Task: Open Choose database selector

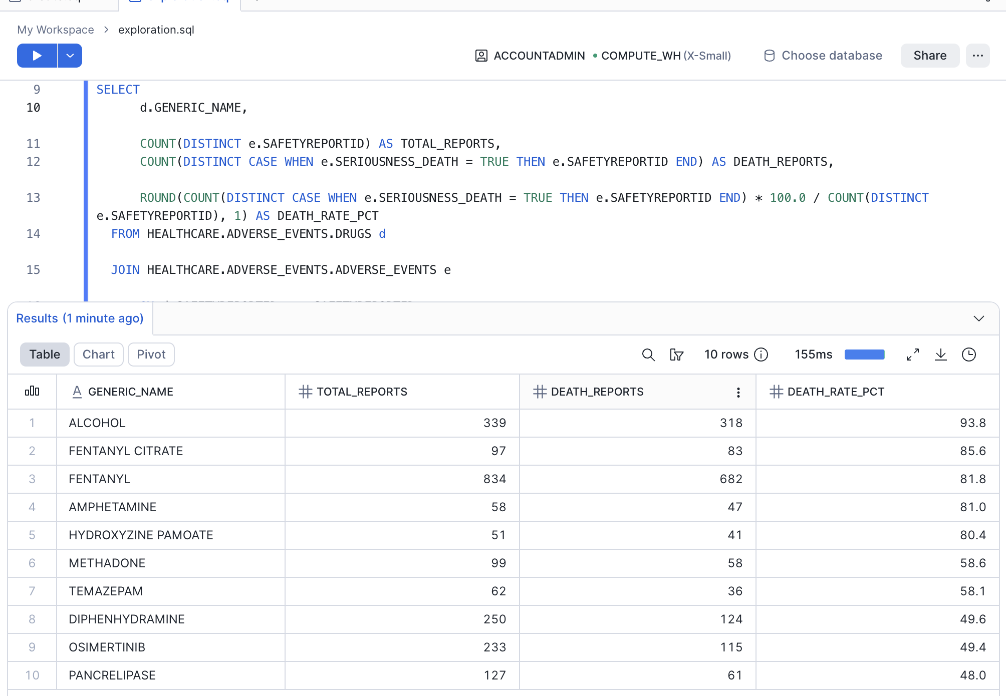Action: pyautogui.click(x=823, y=56)
